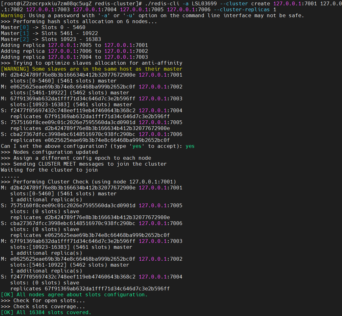Click the green "[OK] All nodes agree about slots configuration."
Viewport: 342px width, 316px height.
pos(74,295)
